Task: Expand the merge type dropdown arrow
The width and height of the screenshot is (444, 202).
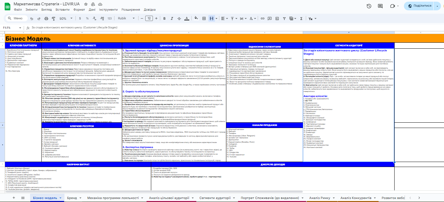Action: [216, 18]
